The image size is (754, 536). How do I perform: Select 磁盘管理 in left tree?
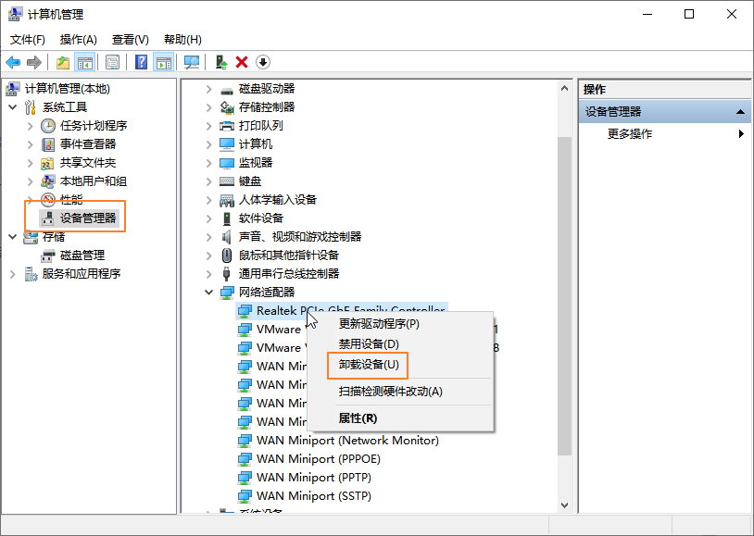(82, 256)
